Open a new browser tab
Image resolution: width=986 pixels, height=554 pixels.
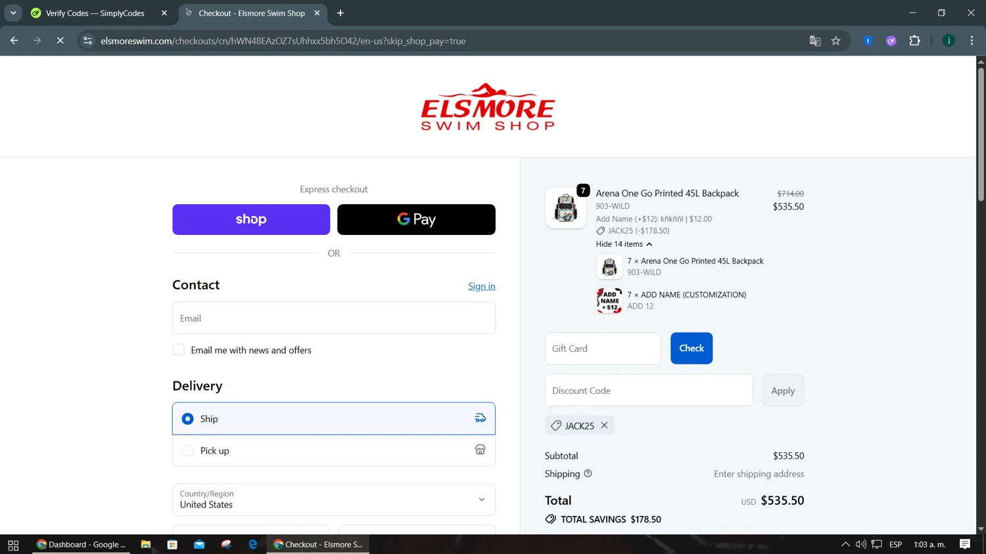[x=340, y=13]
